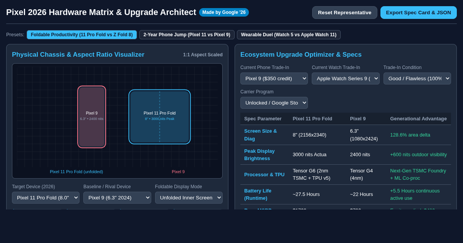Click the pink 'Pixel 9' legend label below visualizer
463x243 pixels.
[x=178, y=172]
